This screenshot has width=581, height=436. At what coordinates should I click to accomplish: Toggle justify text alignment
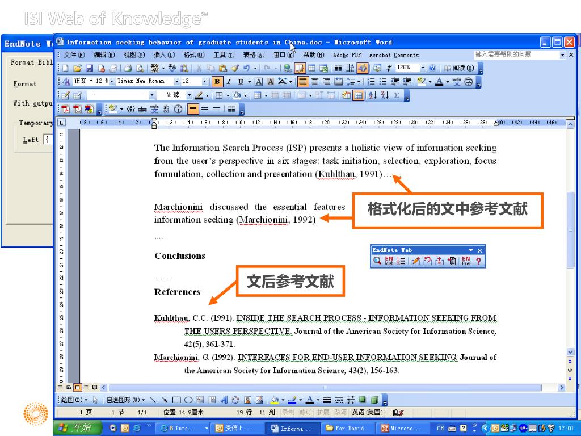pyautogui.click(x=303, y=82)
